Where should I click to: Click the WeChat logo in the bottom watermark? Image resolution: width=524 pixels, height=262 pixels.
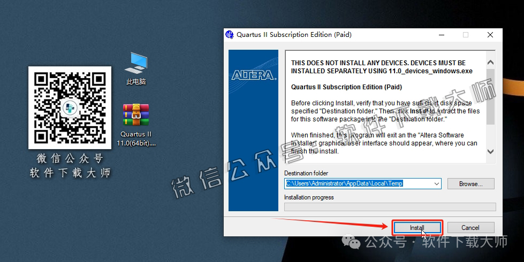pyautogui.click(x=353, y=243)
